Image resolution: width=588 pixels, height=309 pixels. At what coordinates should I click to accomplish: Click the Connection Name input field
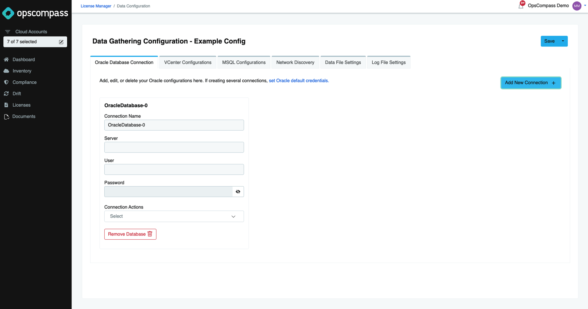pos(174,125)
